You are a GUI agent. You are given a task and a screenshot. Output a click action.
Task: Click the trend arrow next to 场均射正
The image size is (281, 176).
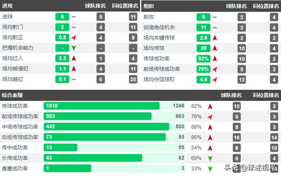point(74,38)
